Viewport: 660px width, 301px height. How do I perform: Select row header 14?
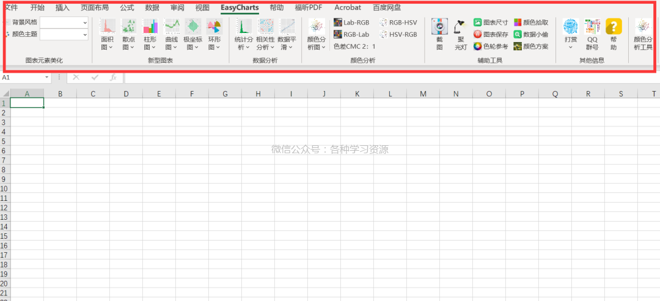coord(5,227)
